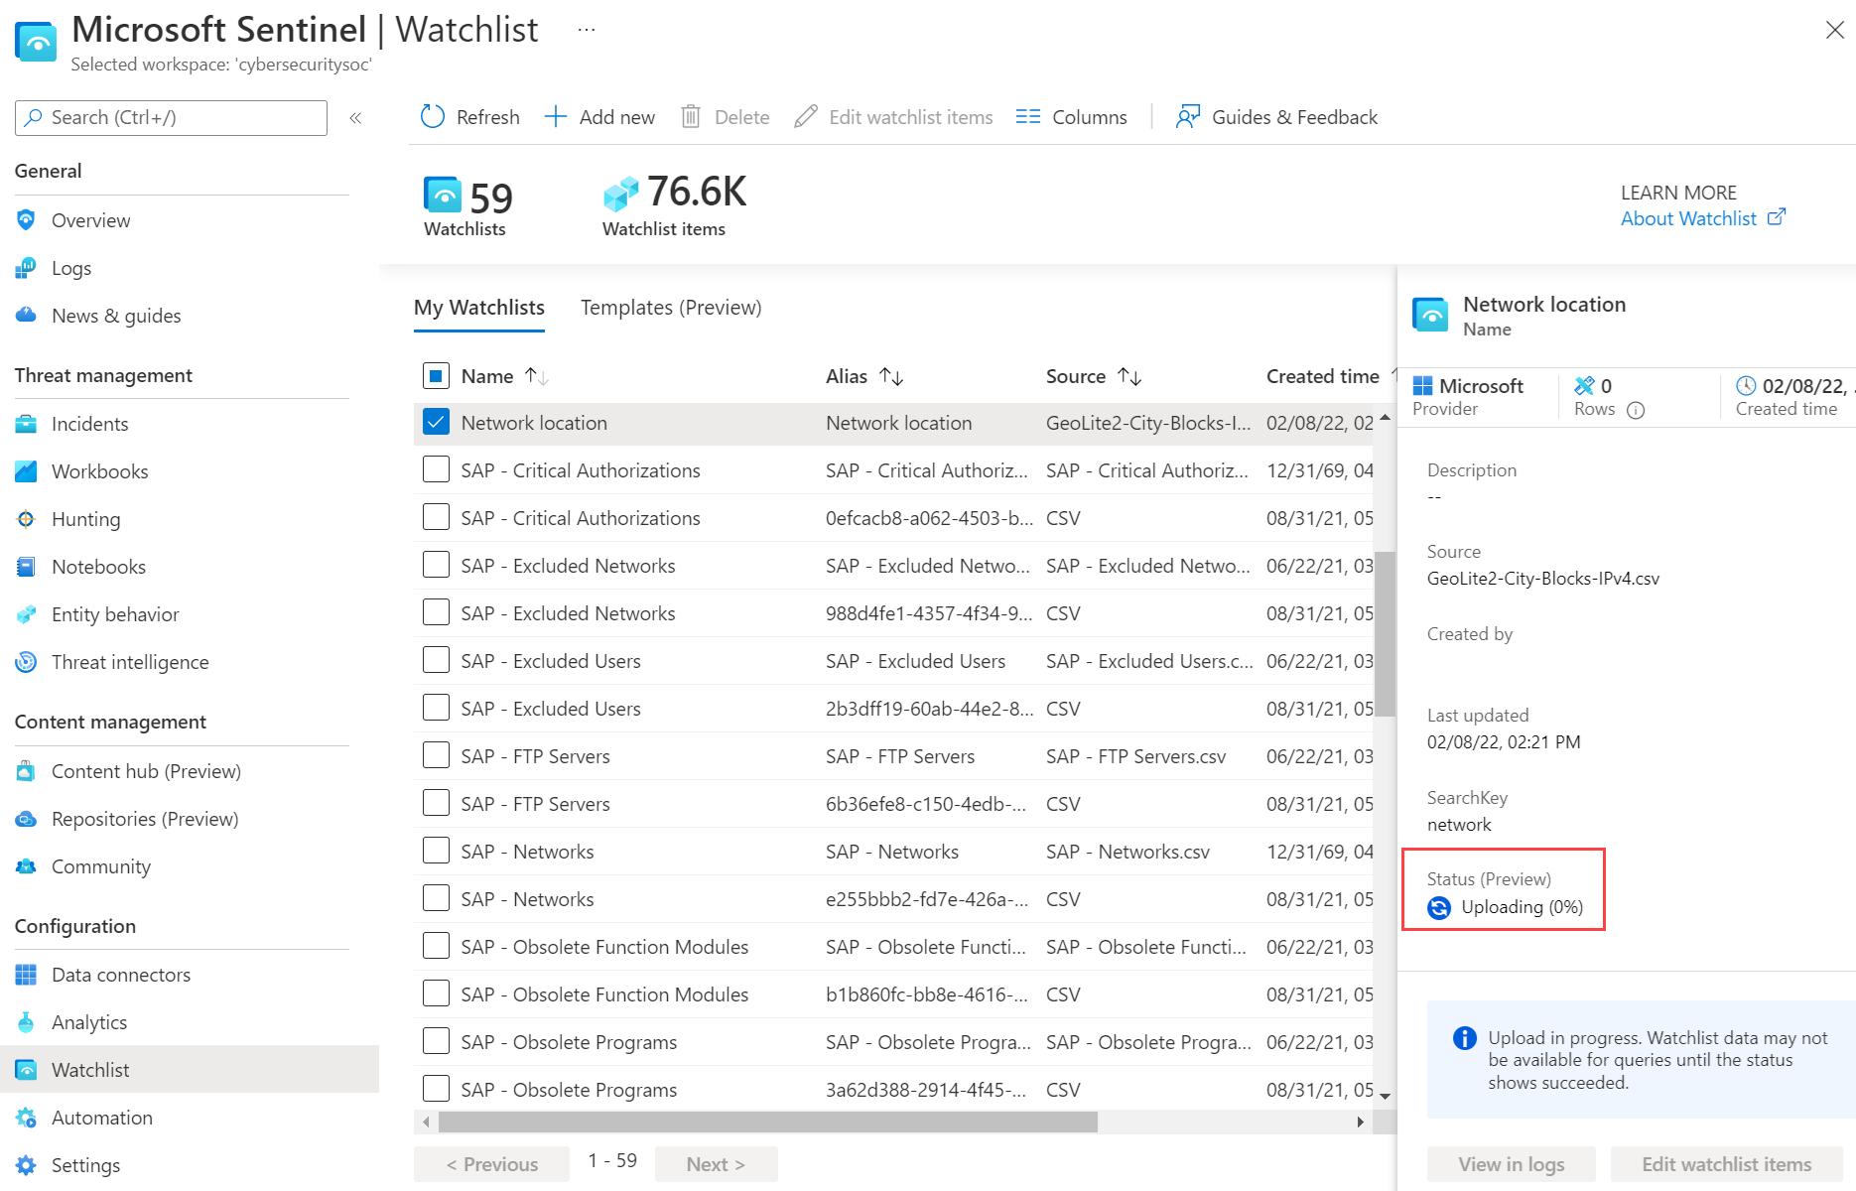This screenshot has height=1191, width=1856.
Task: Open Entity behavior
Action: 113,614
